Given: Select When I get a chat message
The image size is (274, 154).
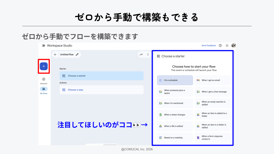Looking at the screenshot, I should coord(212,92).
